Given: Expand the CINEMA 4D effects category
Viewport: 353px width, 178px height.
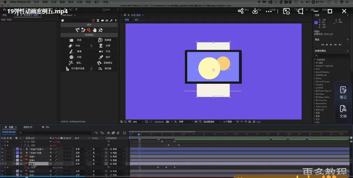Looking at the screenshot, I should coord(315,75).
